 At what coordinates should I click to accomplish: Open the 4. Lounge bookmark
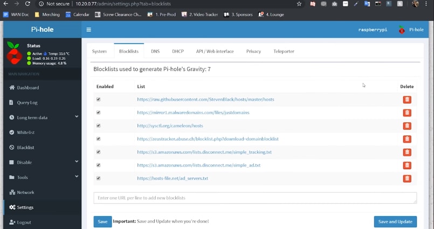271,15
